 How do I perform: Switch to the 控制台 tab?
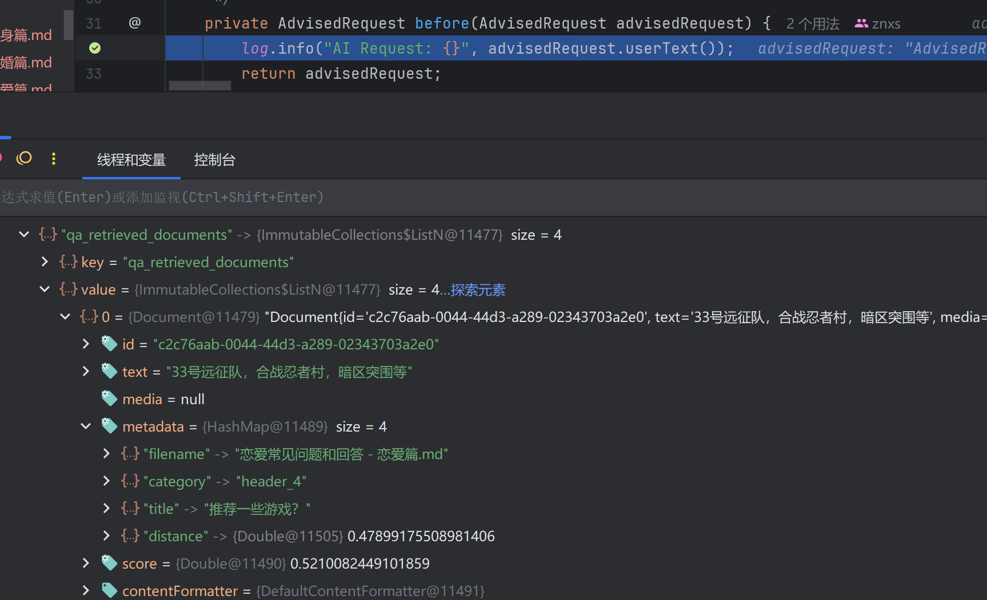pos(215,160)
